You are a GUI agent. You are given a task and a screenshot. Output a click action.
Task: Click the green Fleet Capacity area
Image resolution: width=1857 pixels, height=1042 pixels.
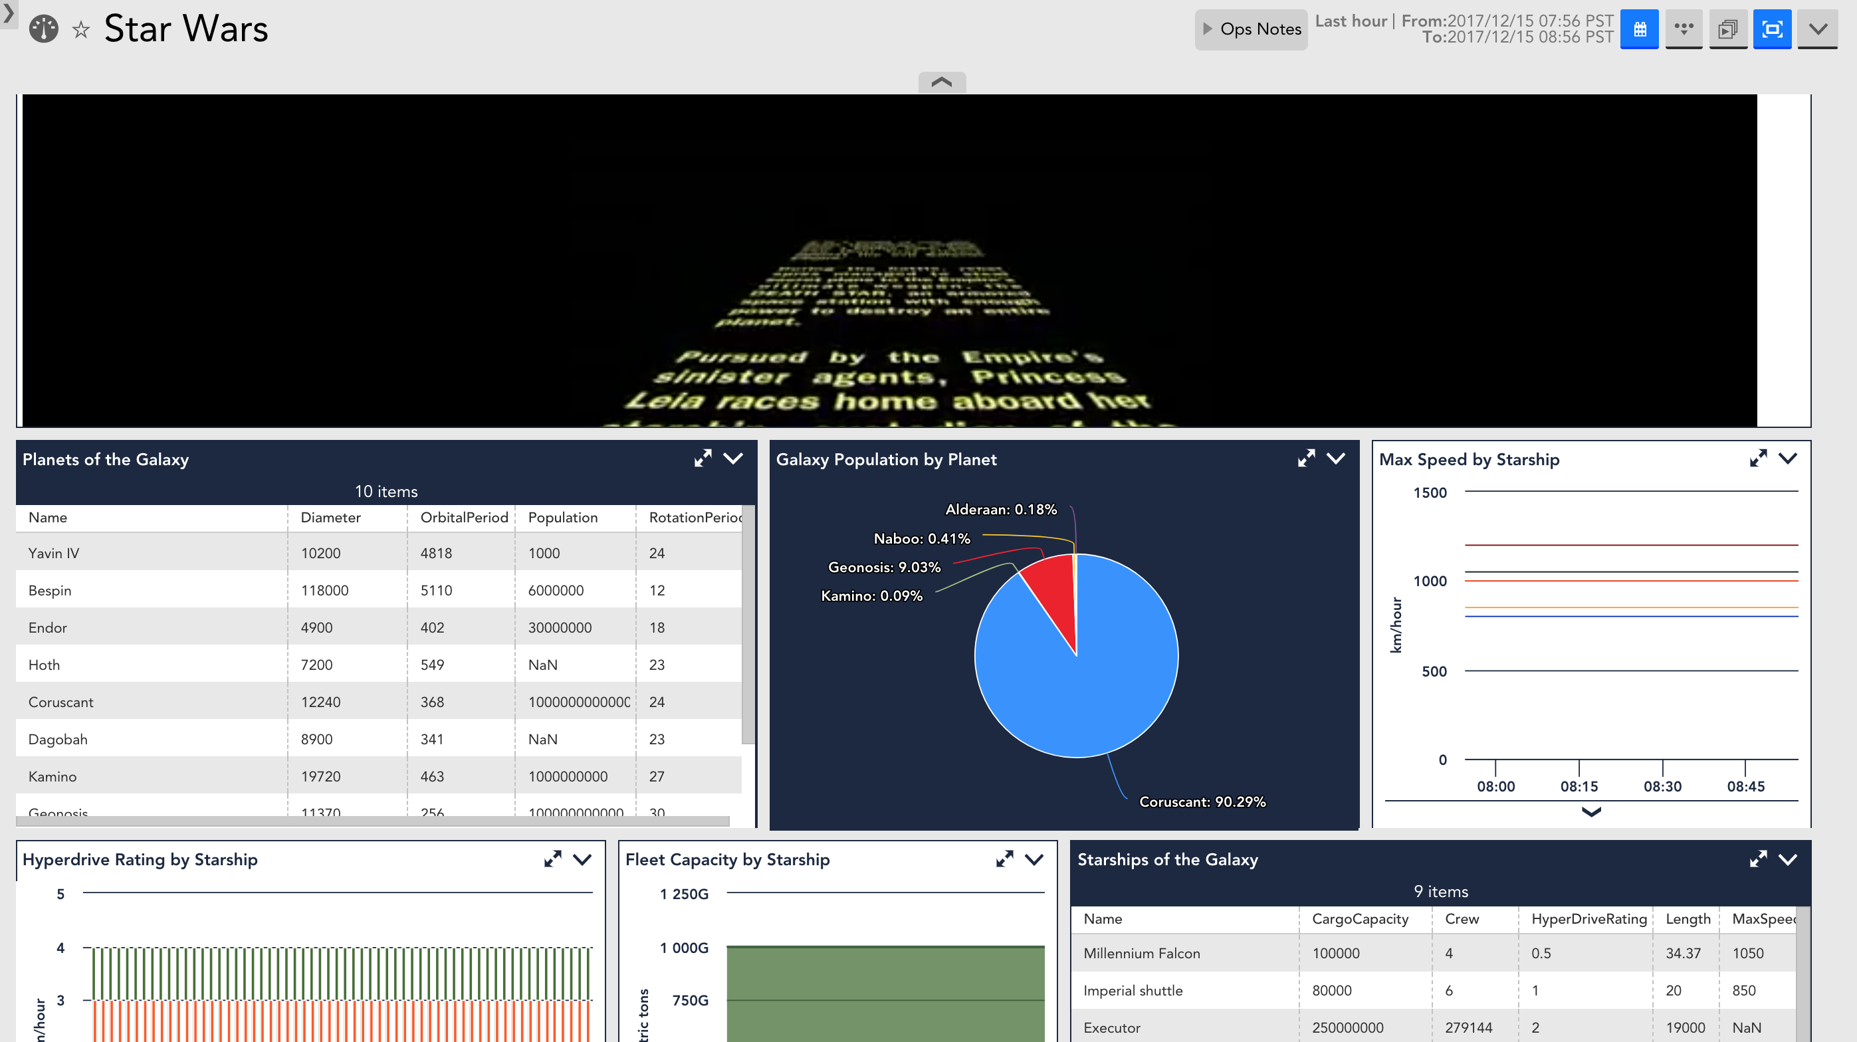[885, 993]
